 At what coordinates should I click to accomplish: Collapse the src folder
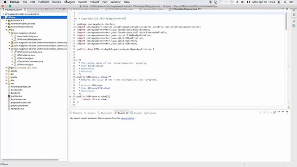[6, 30]
